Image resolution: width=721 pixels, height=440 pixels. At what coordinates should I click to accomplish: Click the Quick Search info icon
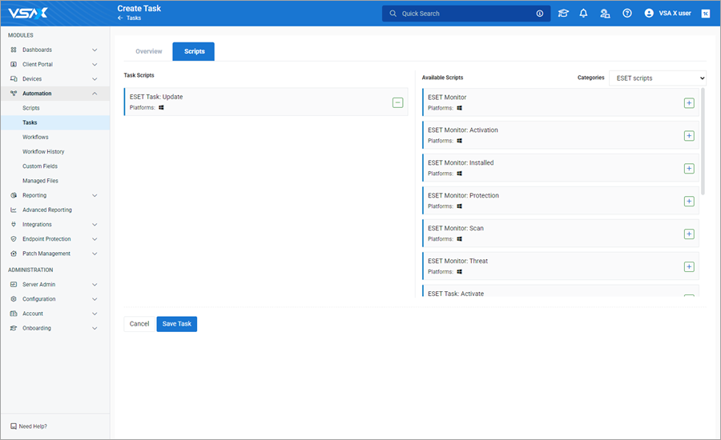pos(539,14)
